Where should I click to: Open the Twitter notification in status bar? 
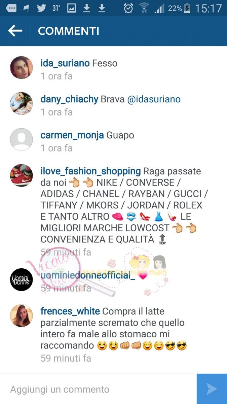(x=41, y=8)
